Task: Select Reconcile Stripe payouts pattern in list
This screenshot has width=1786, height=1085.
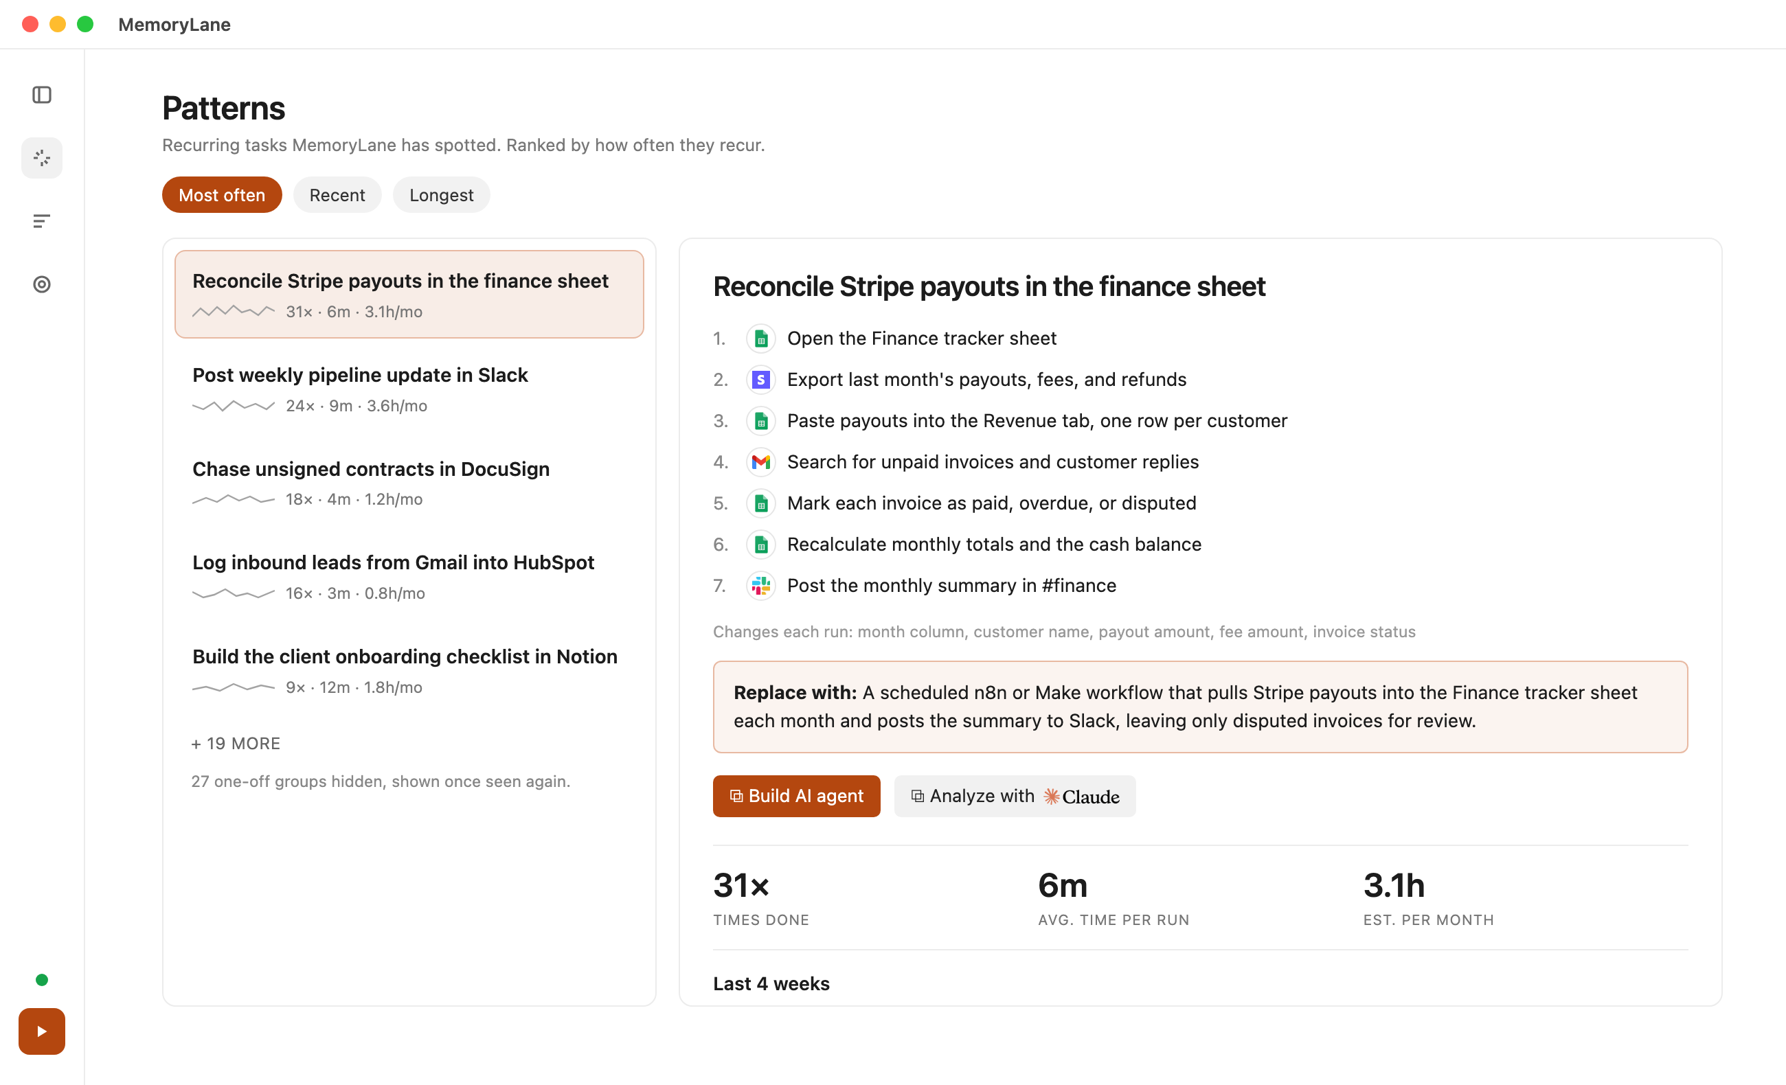Action: click(x=409, y=295)
